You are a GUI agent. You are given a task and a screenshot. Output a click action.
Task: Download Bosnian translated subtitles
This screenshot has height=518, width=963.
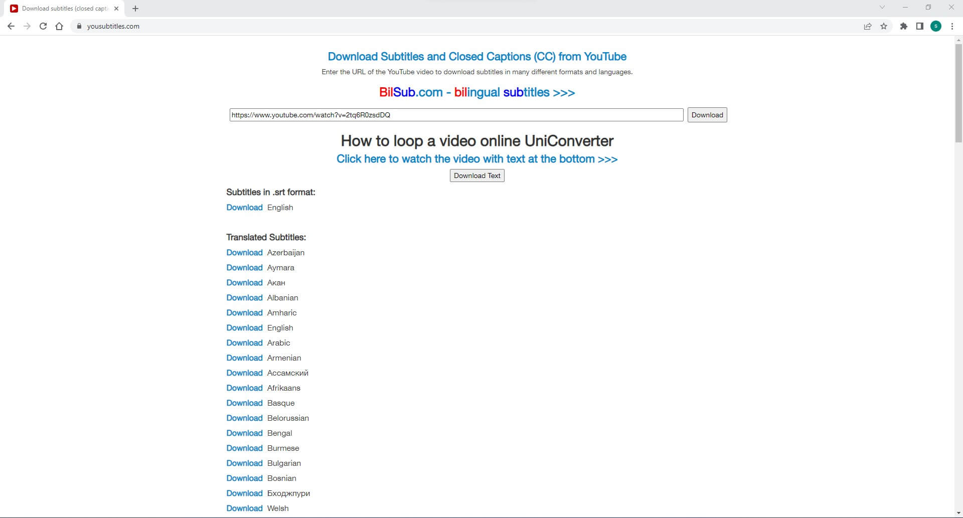point(244,478)
